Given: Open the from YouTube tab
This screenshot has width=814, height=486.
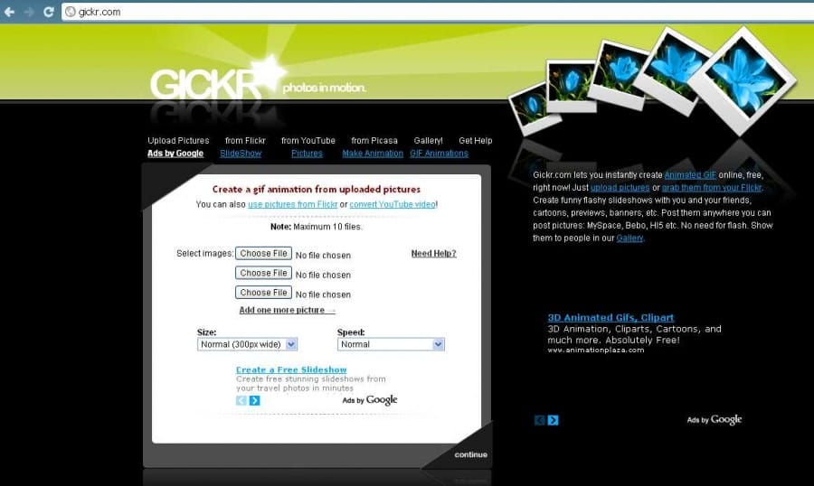Looking at the screenshot, I should tap(308, 141).
